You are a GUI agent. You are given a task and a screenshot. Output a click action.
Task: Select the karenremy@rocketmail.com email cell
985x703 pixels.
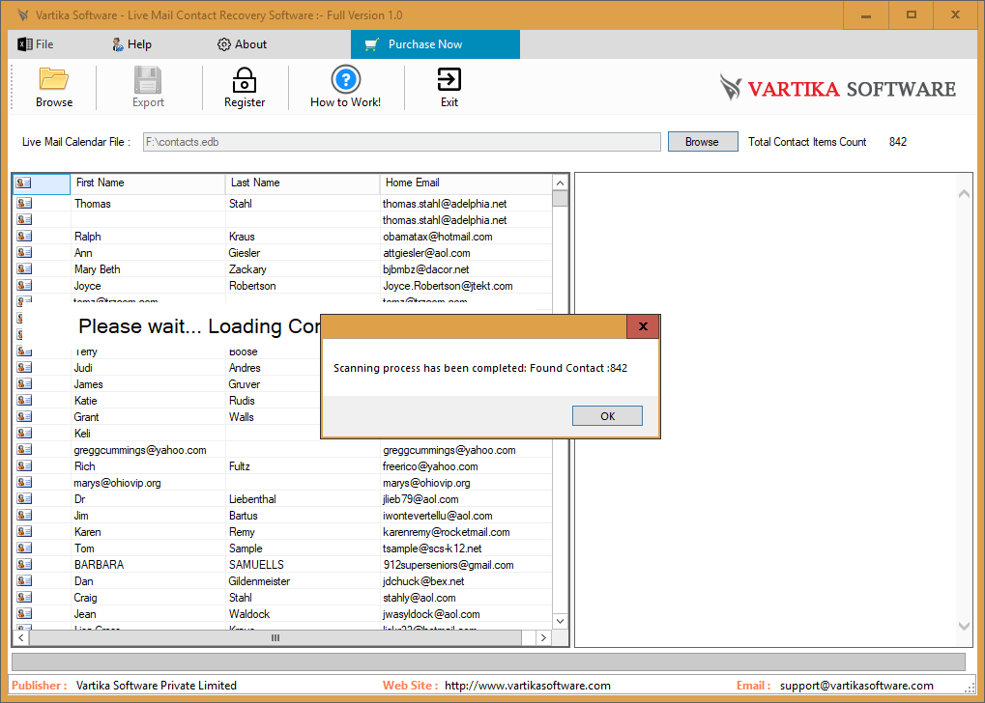coord(466,531)
